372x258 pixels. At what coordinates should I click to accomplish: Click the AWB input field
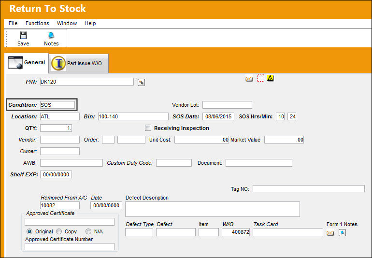[72, 163]
